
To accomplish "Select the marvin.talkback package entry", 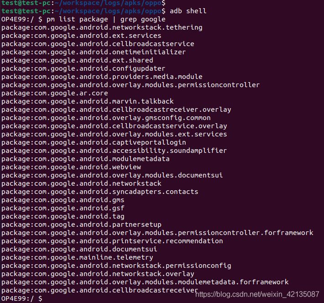I will pos(88,101).
